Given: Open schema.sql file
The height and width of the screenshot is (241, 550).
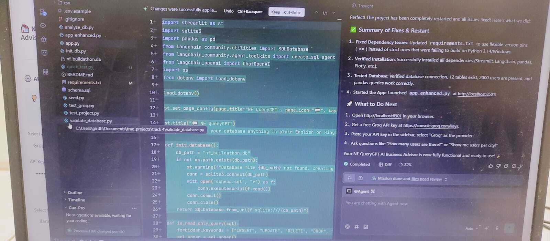Looking at the screenshot, I should 79,90.
